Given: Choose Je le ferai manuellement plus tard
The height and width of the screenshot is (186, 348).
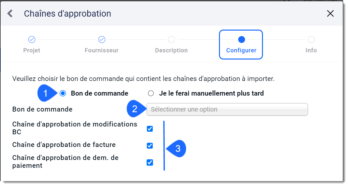Looking at the screenshot, I should point(151,93).
